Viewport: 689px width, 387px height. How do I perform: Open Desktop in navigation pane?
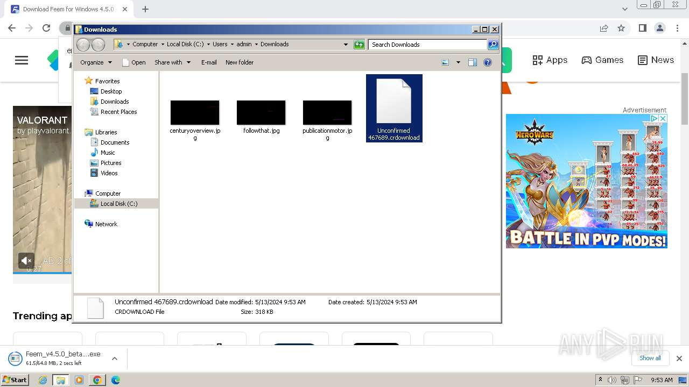111,91
